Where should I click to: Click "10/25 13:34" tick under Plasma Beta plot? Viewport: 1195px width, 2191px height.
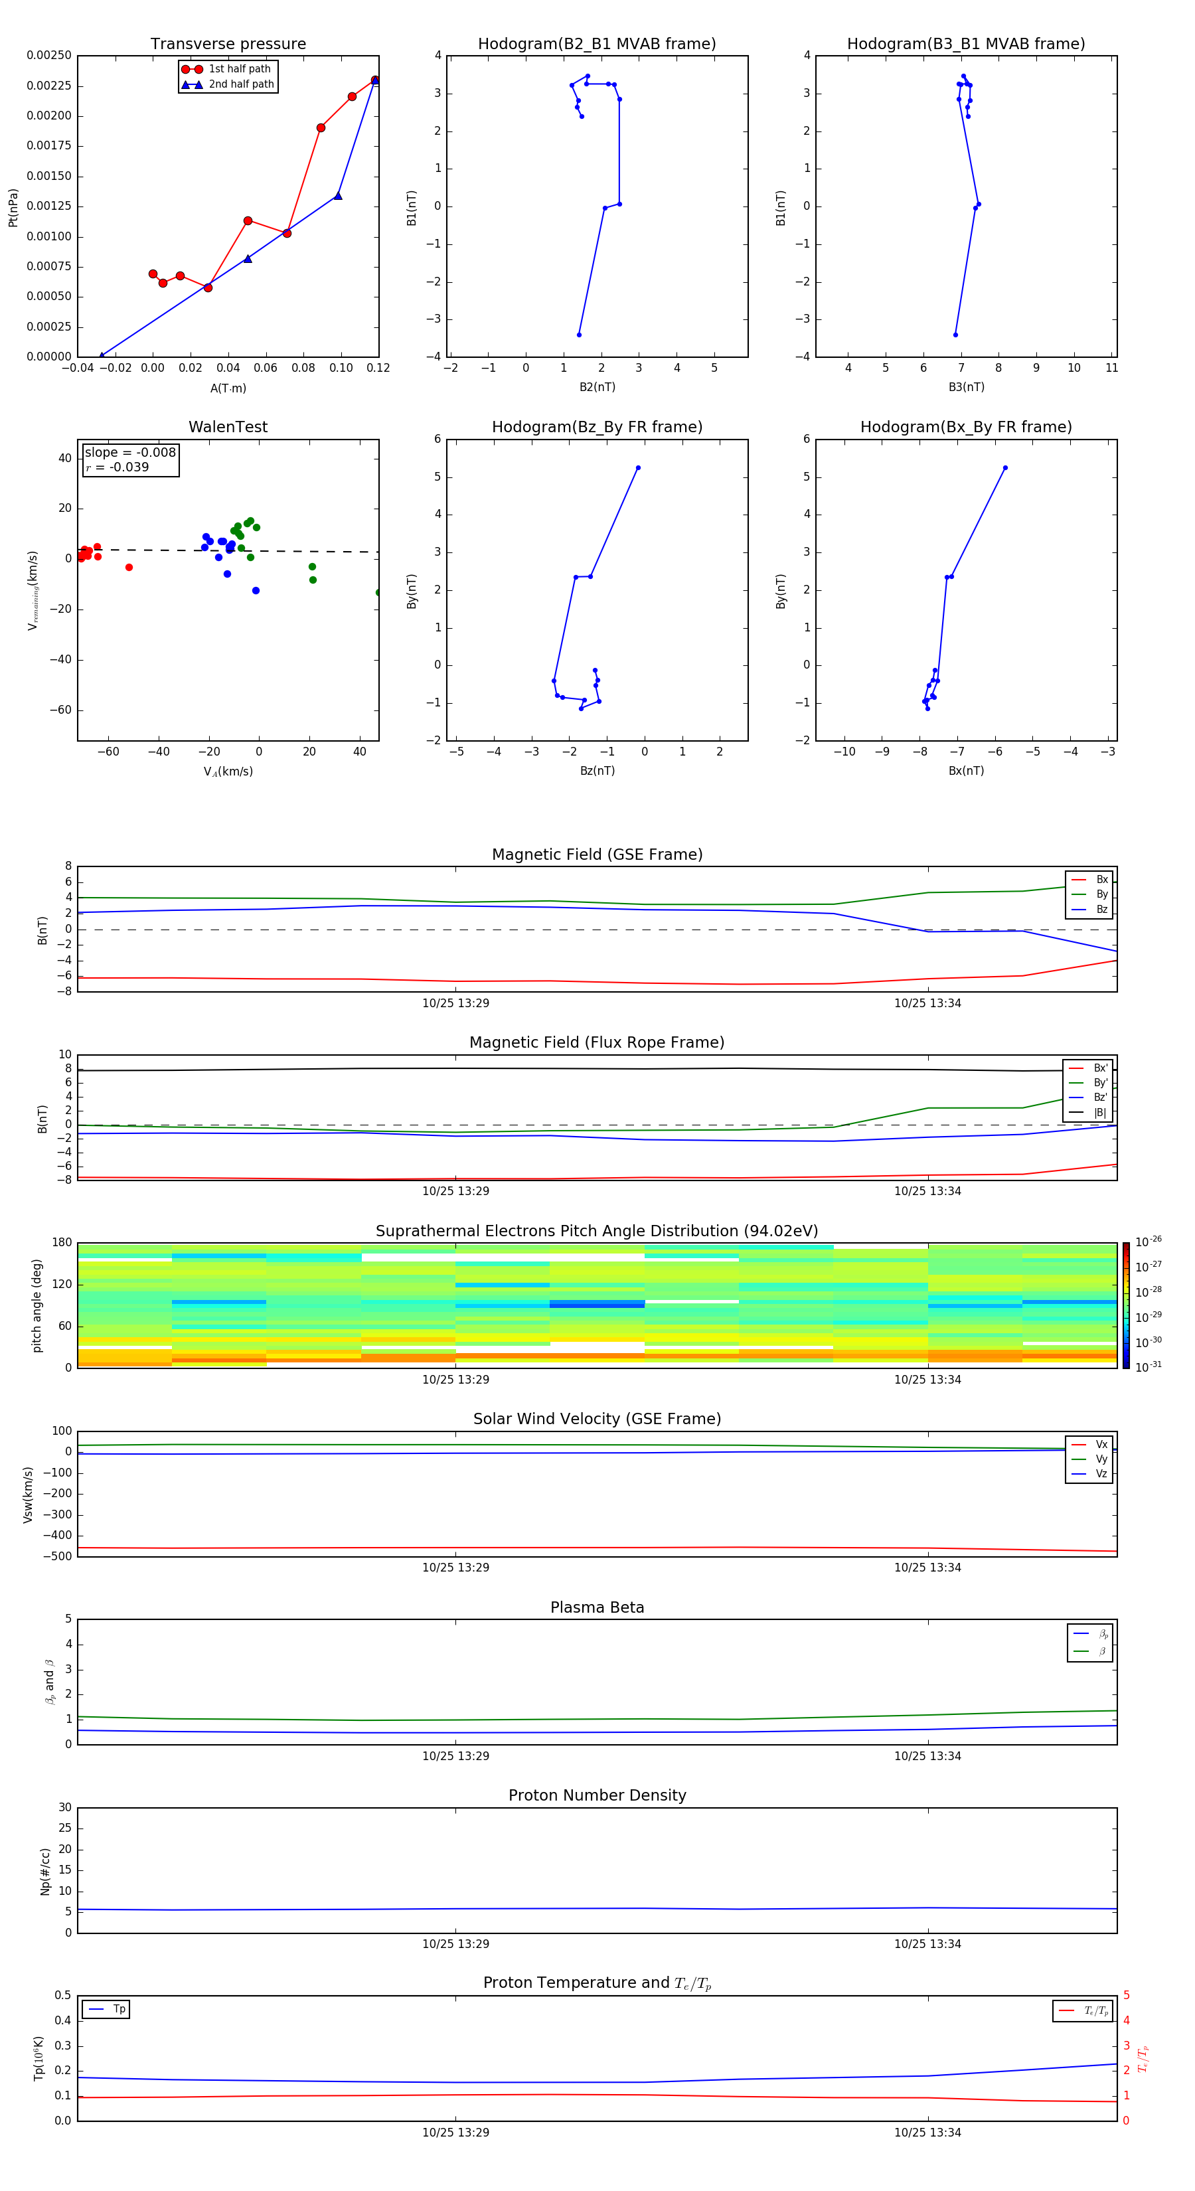(x=927, y=1755)
